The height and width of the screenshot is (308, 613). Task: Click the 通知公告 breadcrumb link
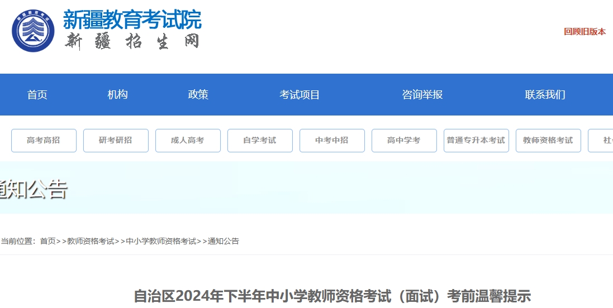coord(224,241)
